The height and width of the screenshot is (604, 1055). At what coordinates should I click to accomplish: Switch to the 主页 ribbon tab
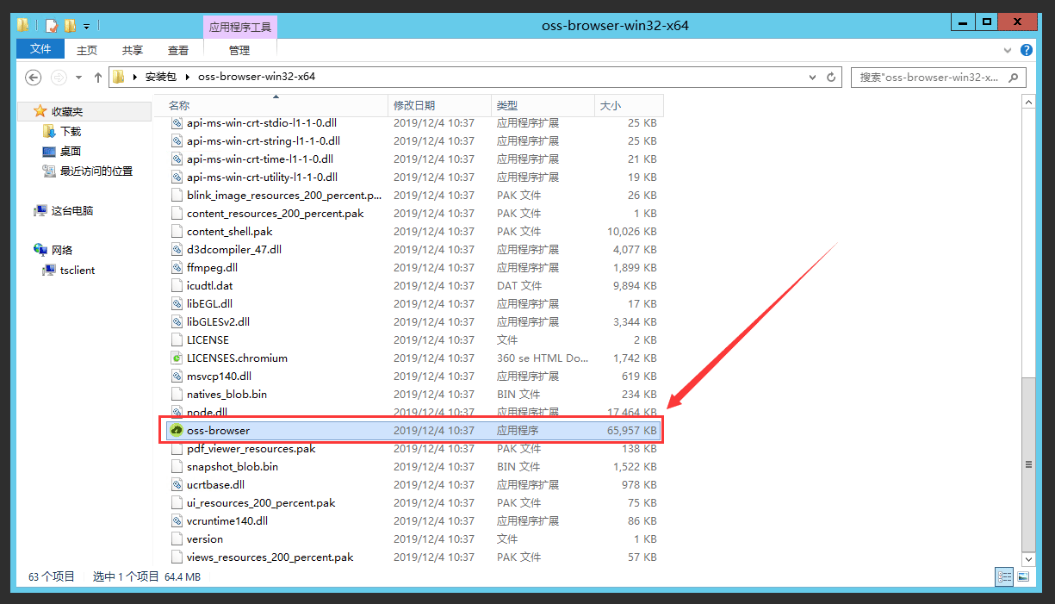click(87, 50)
